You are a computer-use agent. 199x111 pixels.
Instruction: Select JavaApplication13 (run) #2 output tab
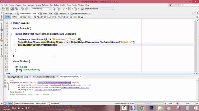point(44,77)
